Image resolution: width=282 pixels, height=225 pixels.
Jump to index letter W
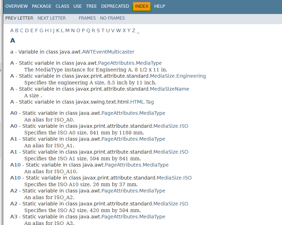[x=118, y=31]
